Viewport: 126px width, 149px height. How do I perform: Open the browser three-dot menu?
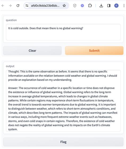124,6
